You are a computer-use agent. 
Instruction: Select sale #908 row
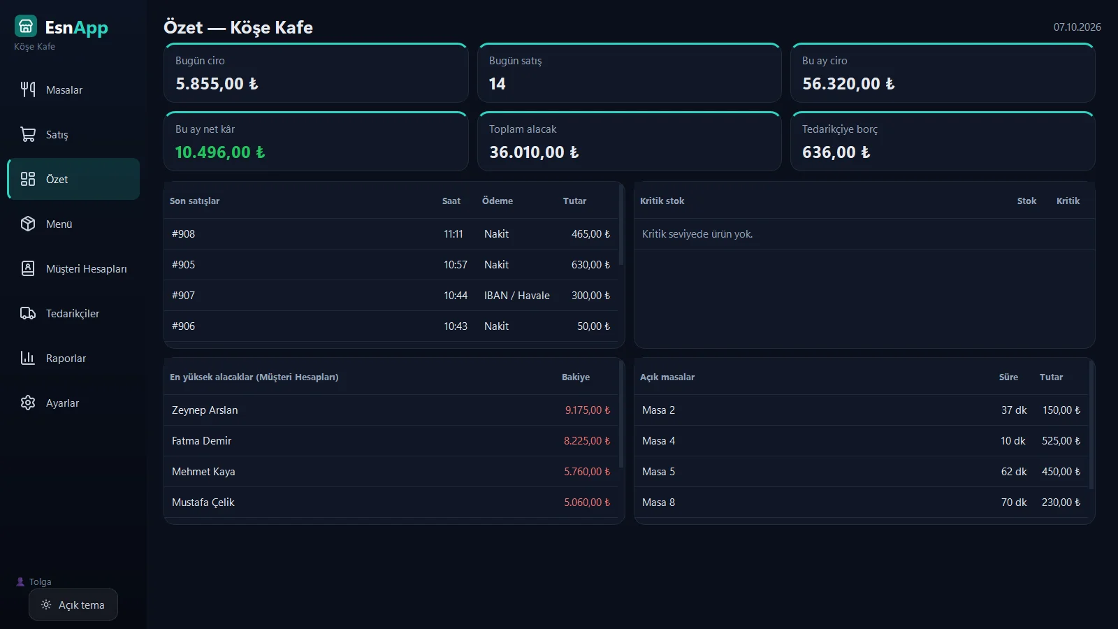click(391, 234)
